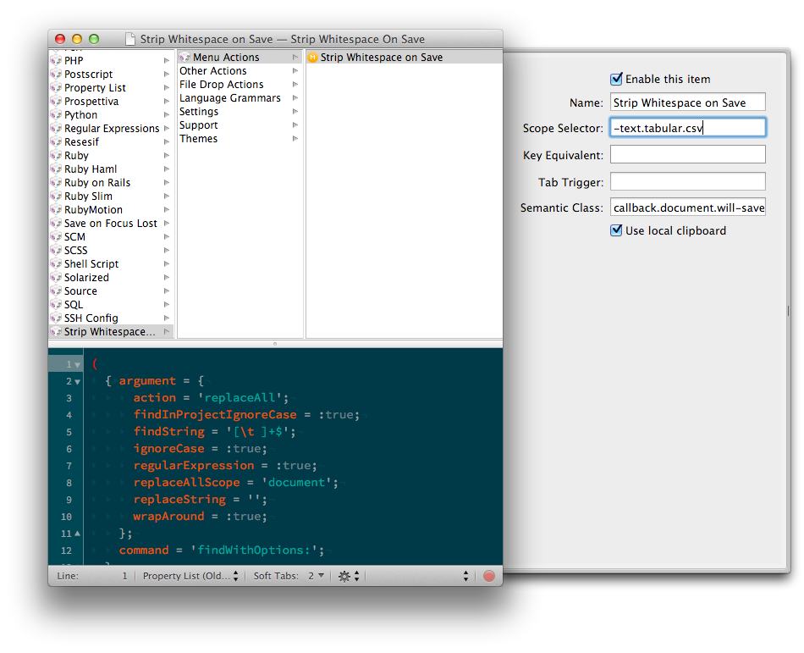804x653 pixels.
Task: Click the SSH Config bundle icon
Action: pyautogui.click(x=56, y=318)
